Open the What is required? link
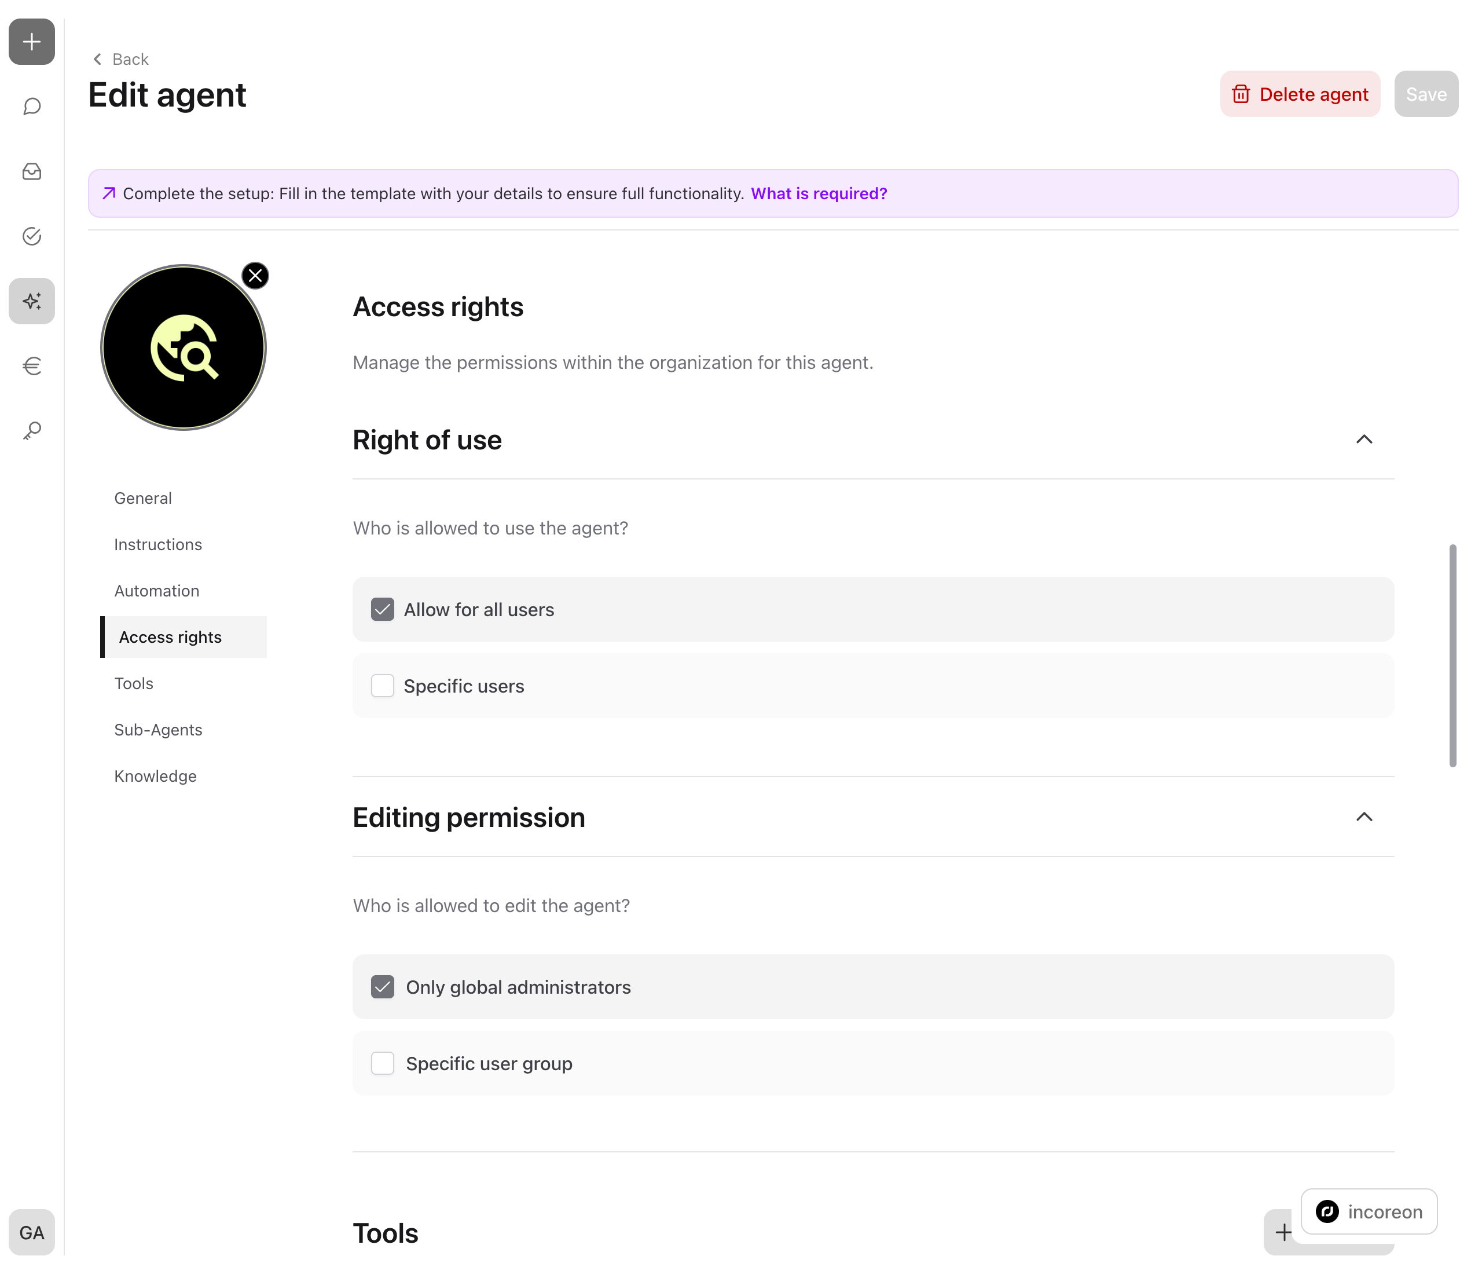 click(x=819, y=194)
